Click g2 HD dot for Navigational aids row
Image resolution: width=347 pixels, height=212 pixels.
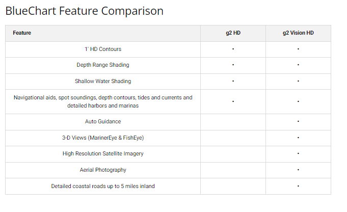233,101
